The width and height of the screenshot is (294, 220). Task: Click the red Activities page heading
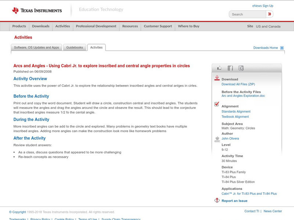pyautogui.click(x=23, y=37)
